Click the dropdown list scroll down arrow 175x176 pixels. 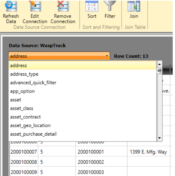[159, 138]
